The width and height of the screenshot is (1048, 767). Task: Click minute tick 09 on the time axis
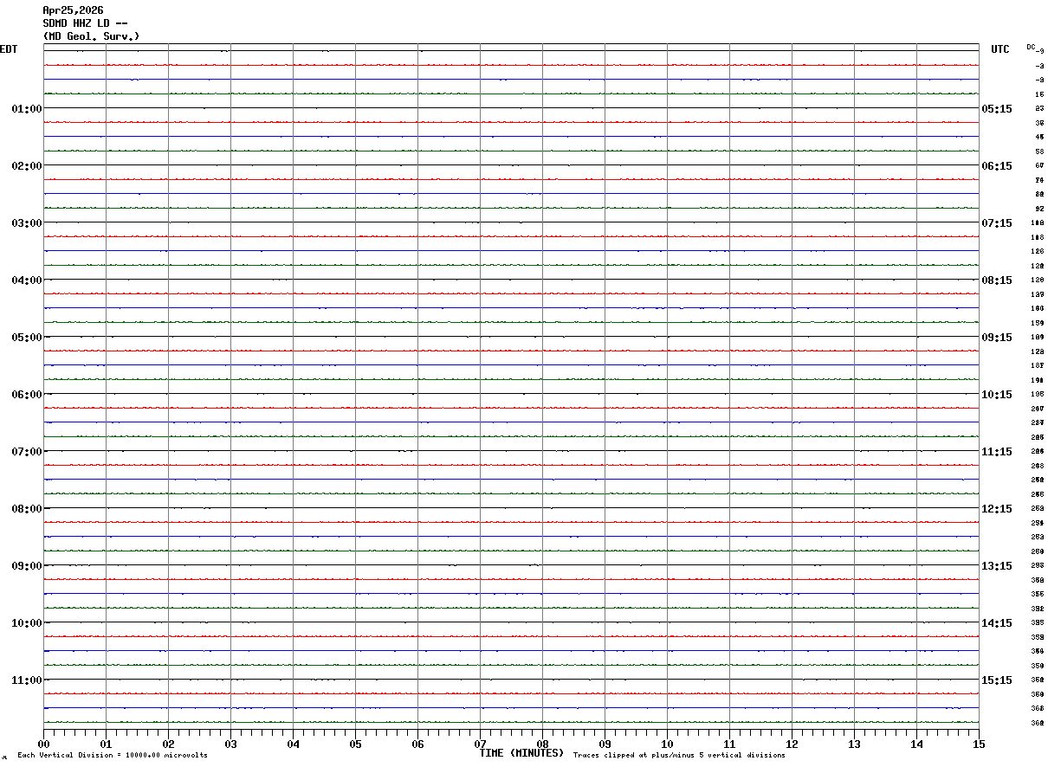coord(605,743)
